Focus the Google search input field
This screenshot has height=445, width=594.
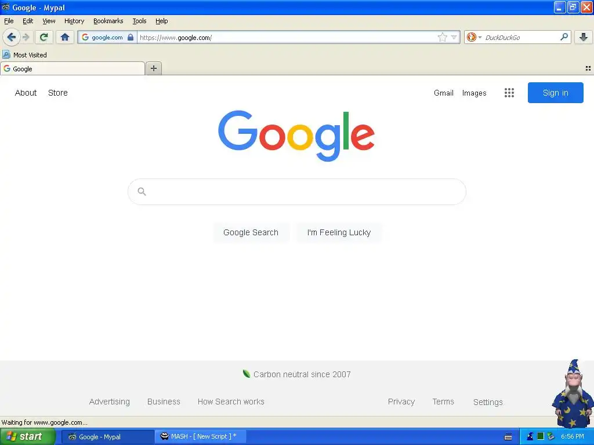297,191
